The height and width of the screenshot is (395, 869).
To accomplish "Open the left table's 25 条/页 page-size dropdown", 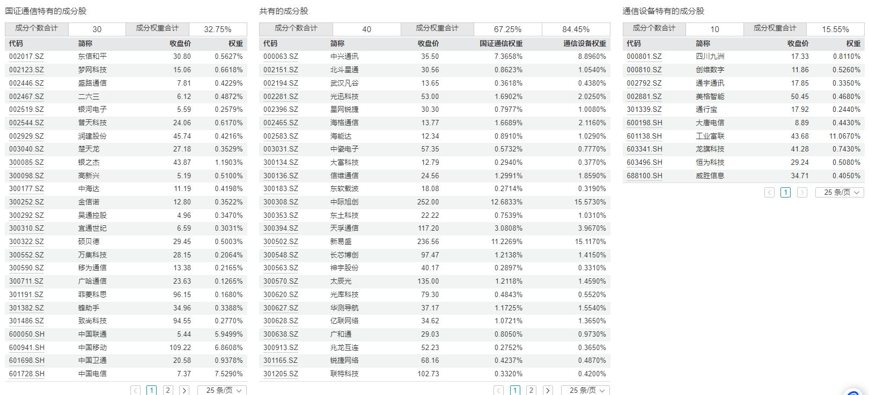I will pyautogui.click(x=222, y=390).
